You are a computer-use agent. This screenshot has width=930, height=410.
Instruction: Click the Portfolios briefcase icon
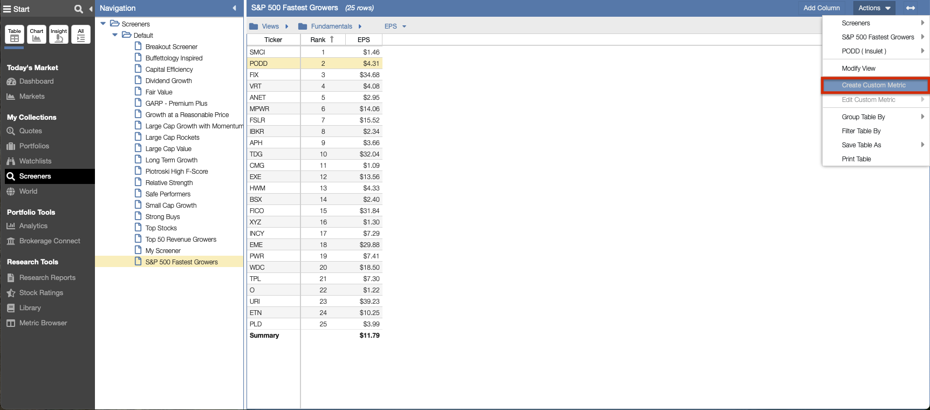point(11,146)
